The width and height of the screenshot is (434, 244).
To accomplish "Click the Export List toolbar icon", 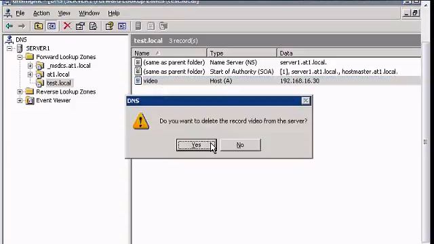I will click(94, 26).
